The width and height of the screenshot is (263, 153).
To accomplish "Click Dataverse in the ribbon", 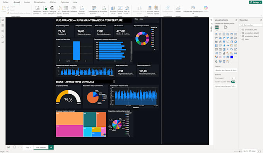I will pyautogui.click(x=73, y=9).
